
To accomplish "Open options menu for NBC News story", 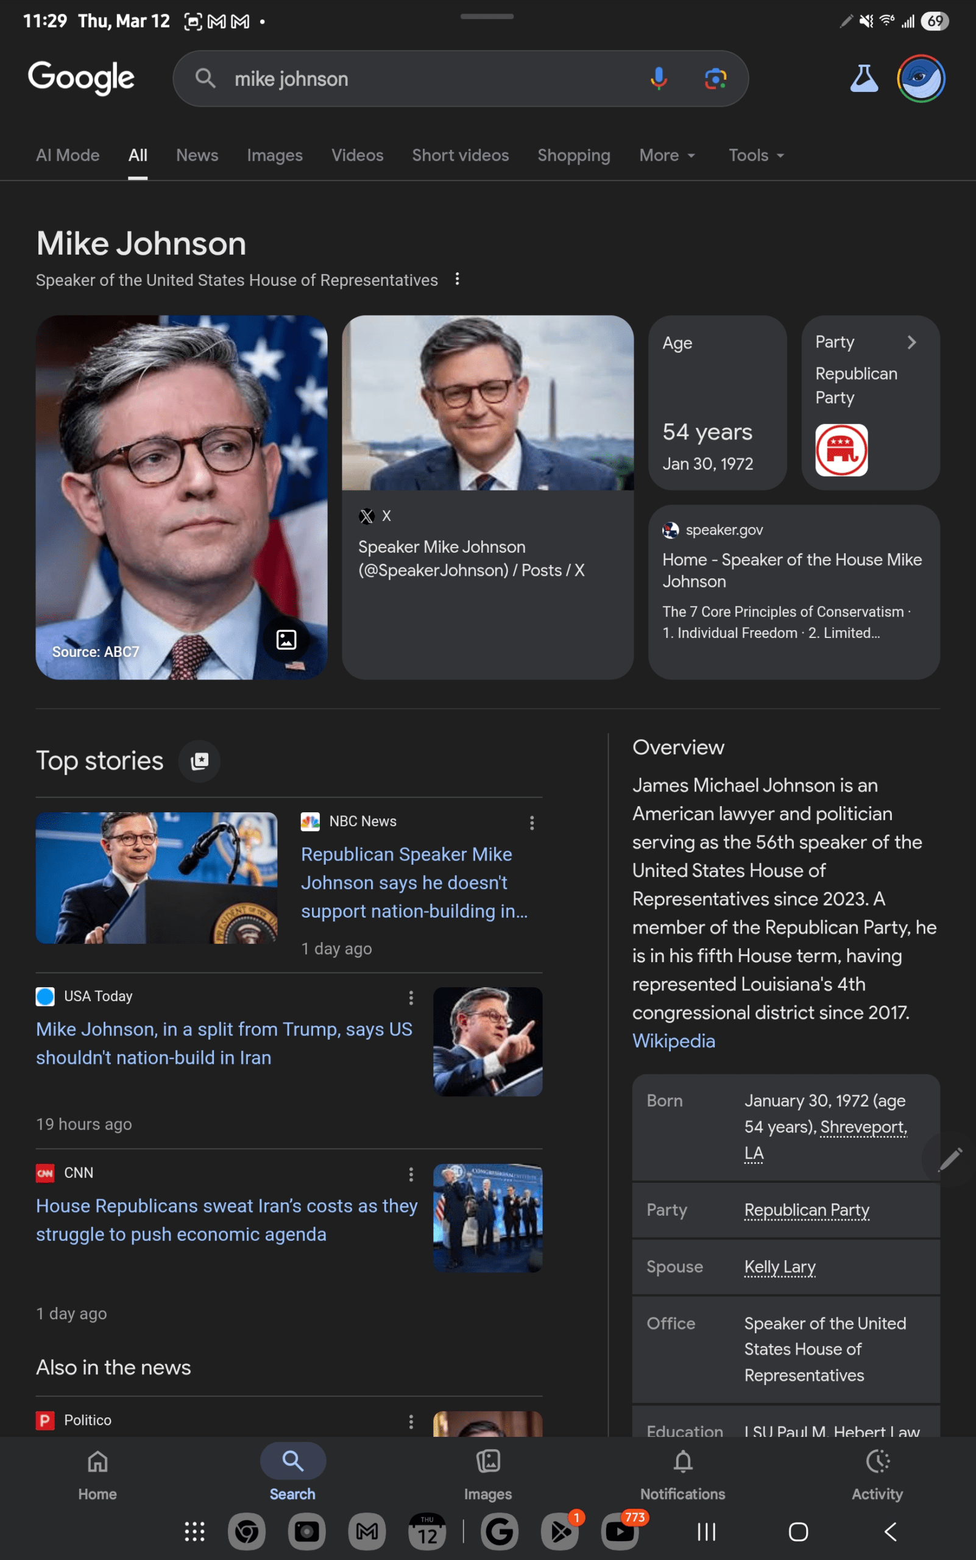I will point(532,822).
